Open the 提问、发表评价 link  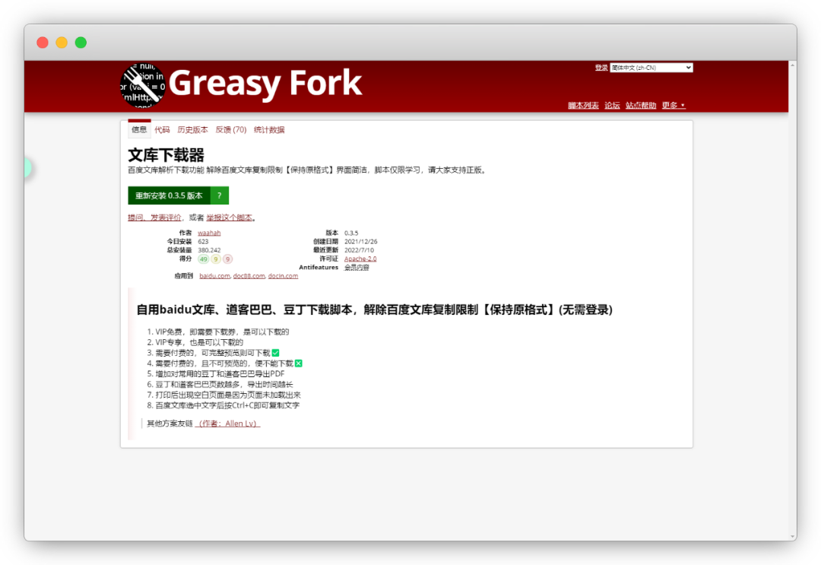[154, 217]
